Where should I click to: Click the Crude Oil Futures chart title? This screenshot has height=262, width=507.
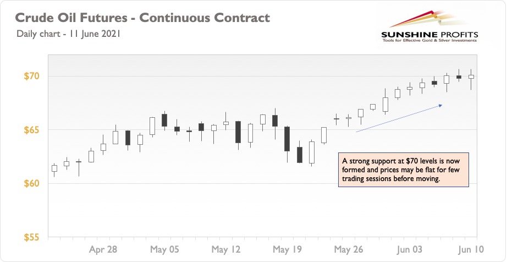click(142, 18)
